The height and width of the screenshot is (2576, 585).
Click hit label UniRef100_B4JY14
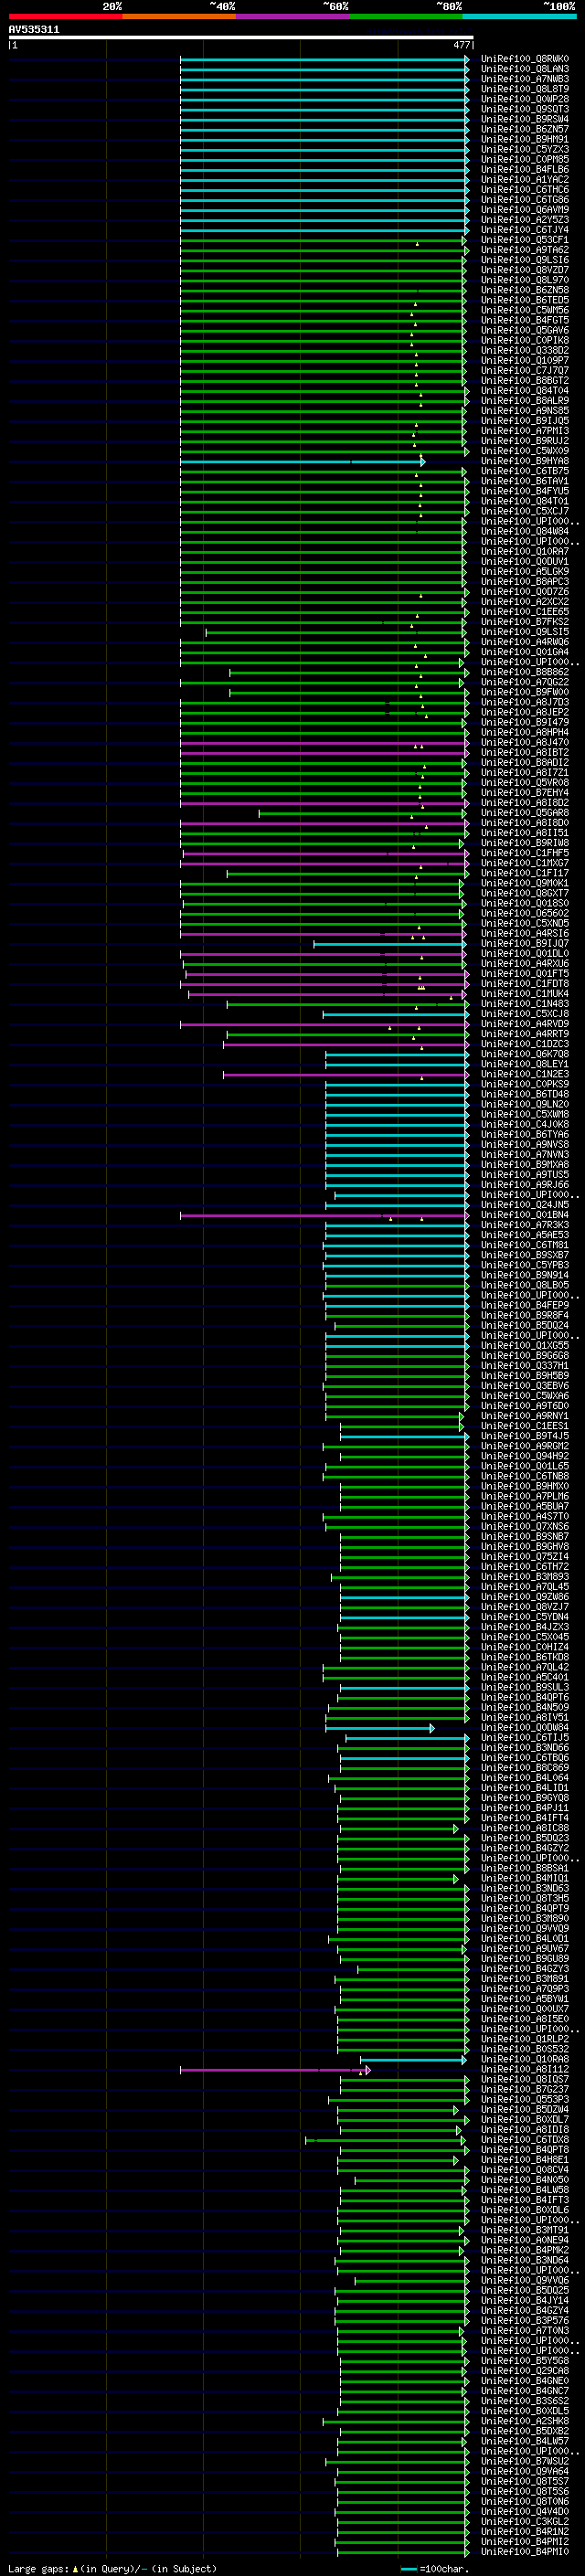(x=524, y=2300)
